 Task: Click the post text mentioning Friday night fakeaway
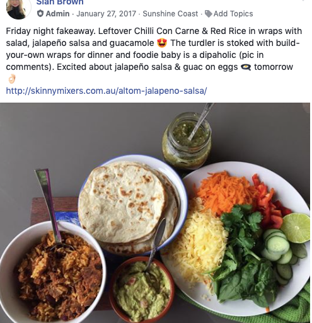pyautogui.click(x=153, y=49)
